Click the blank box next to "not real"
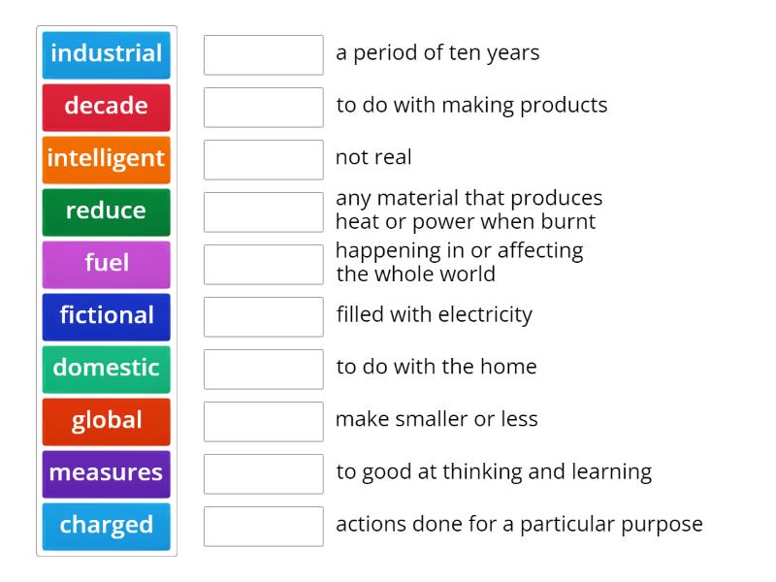The height and width of the screenshot is (582, 776). point(264,159)
